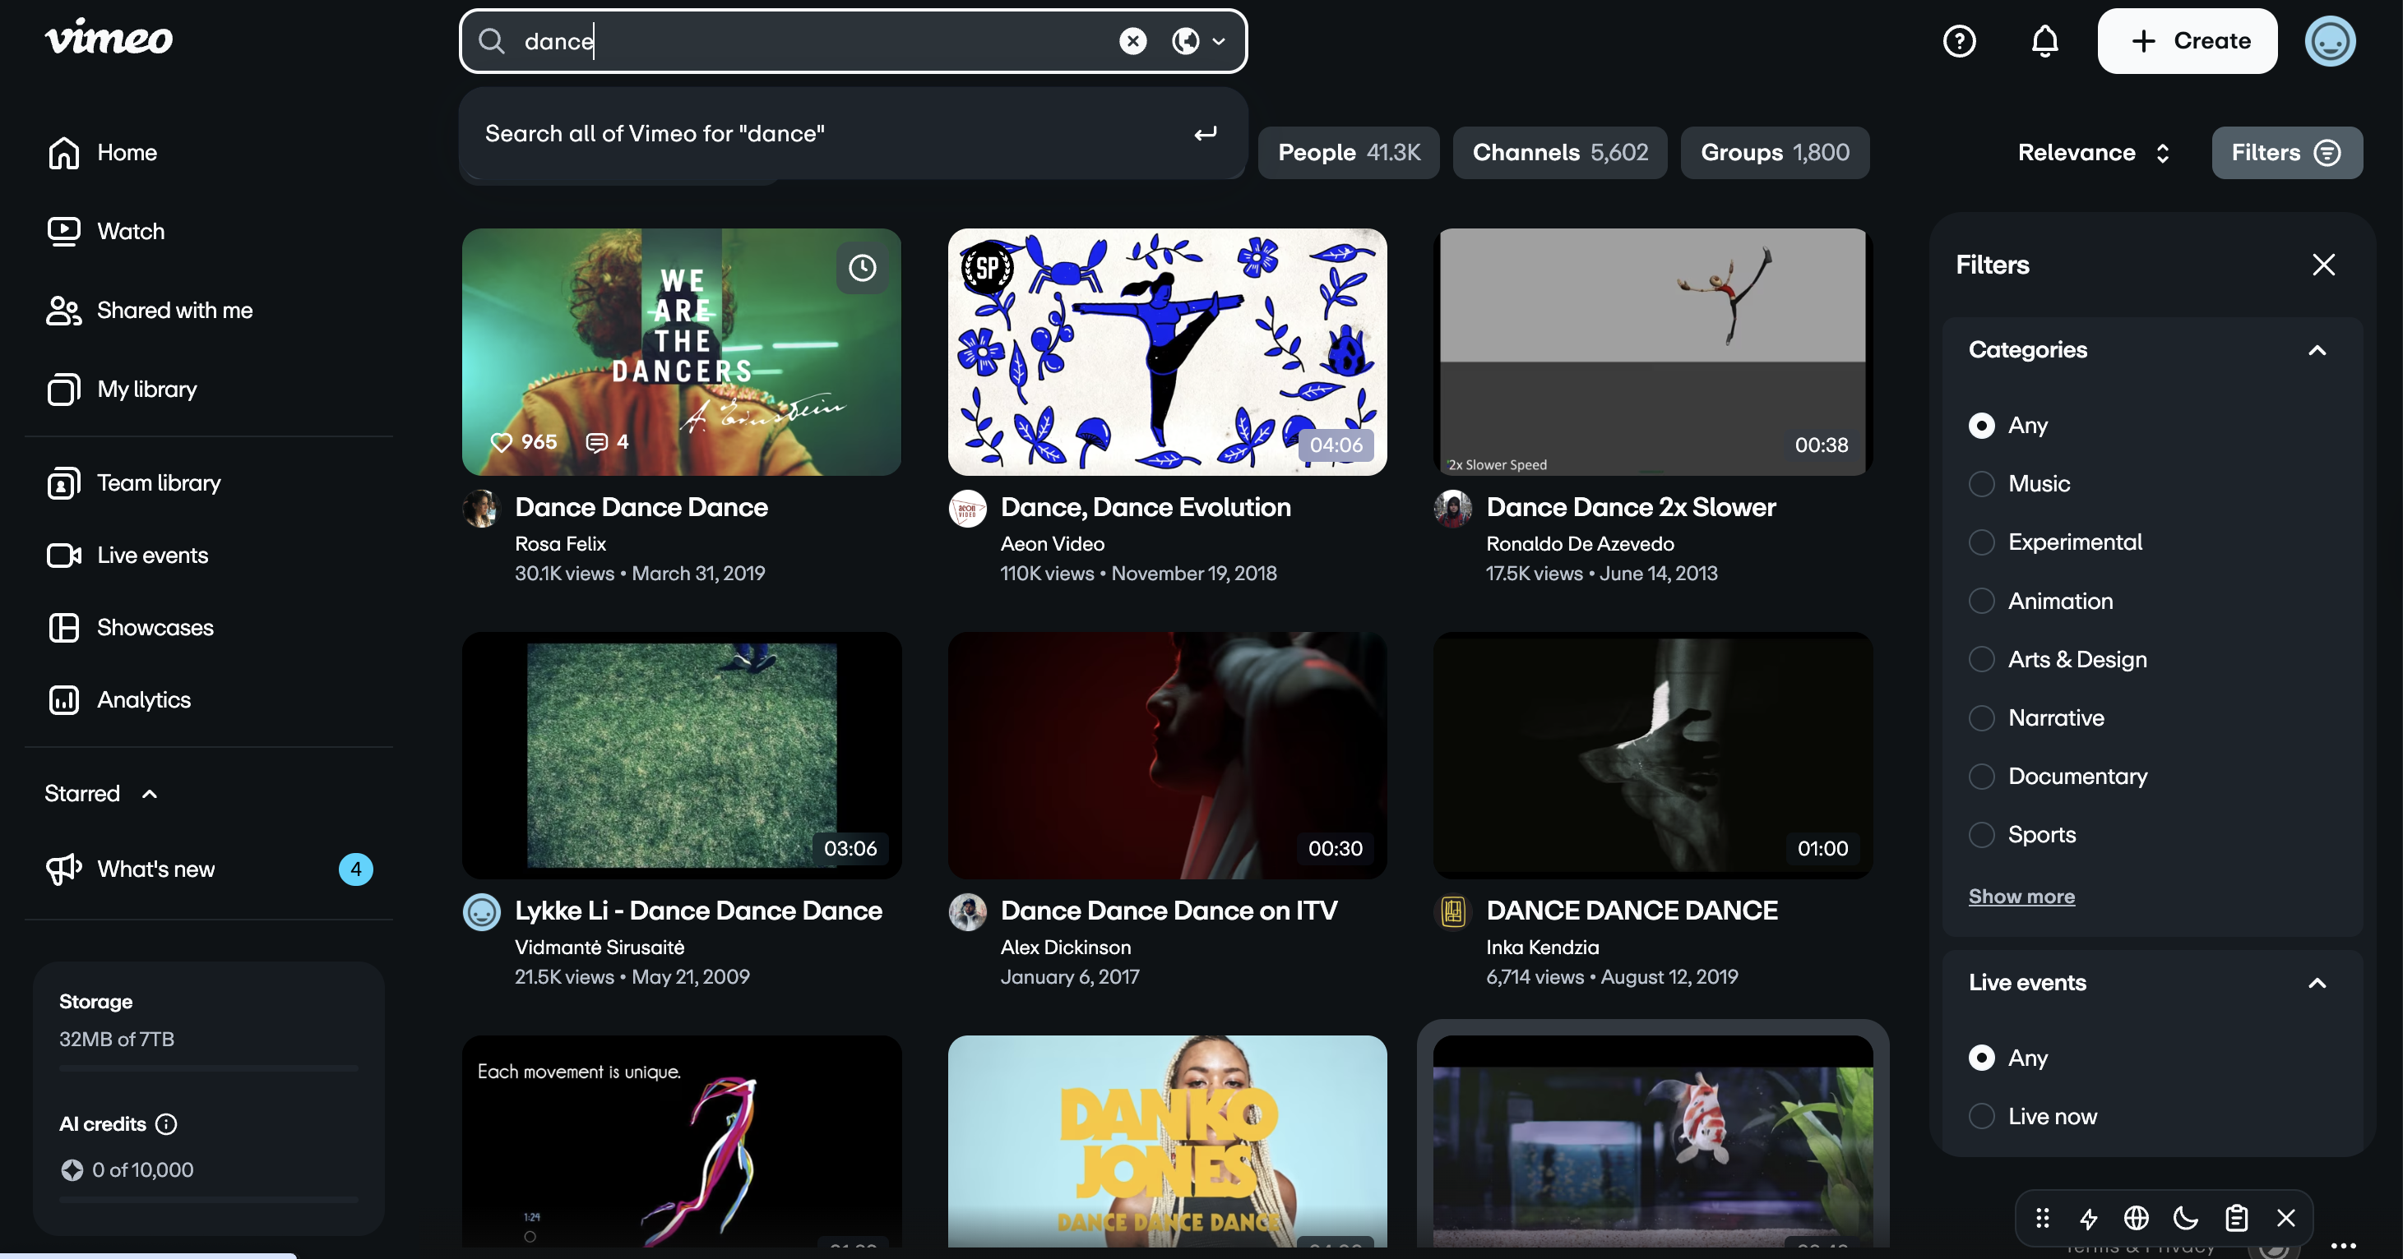View Analytics from the sidebar

tap(145, 700)
